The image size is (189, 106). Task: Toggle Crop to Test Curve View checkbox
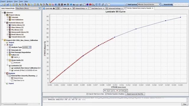(x=87, y=94)
